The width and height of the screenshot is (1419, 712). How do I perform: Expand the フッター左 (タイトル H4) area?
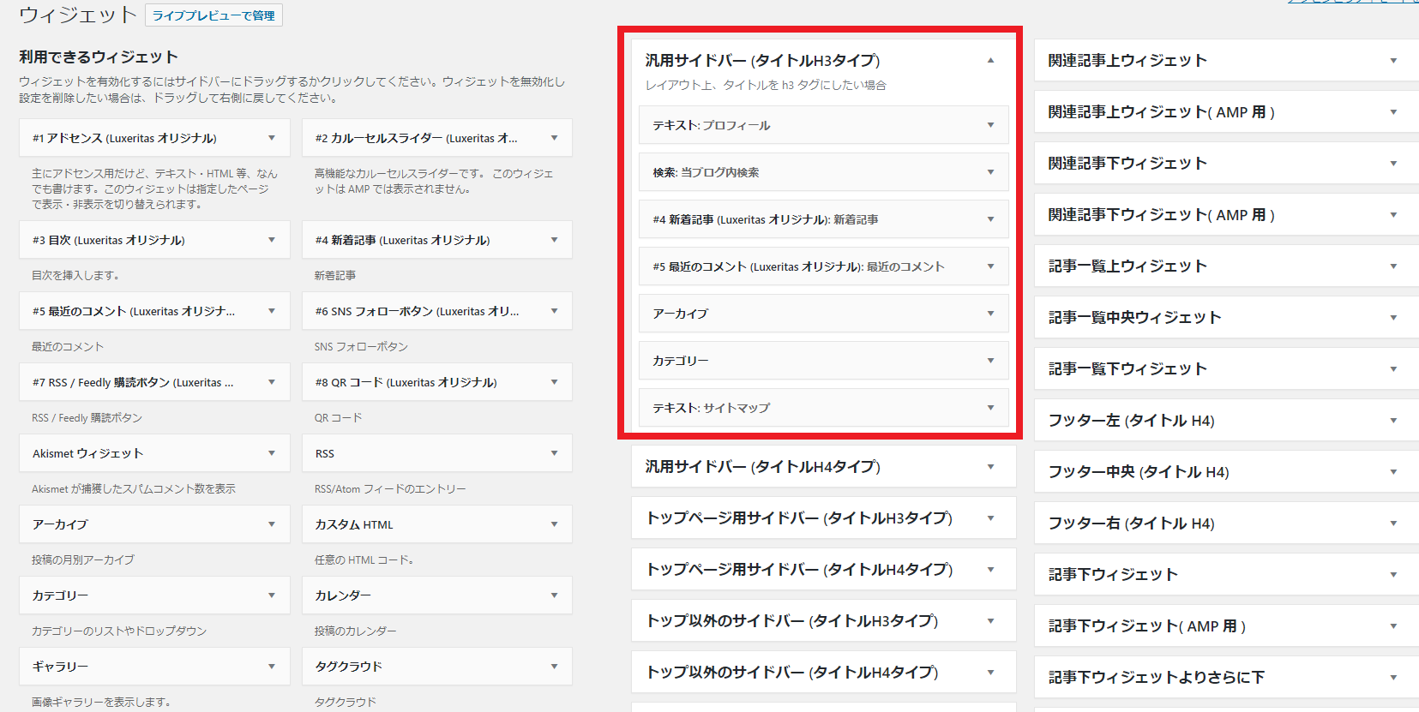point(1393,421)
